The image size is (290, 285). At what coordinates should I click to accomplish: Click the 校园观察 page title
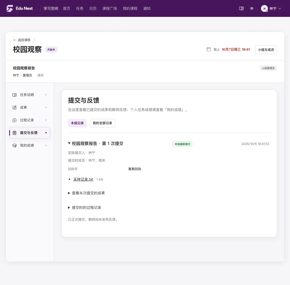pos(27,49)
